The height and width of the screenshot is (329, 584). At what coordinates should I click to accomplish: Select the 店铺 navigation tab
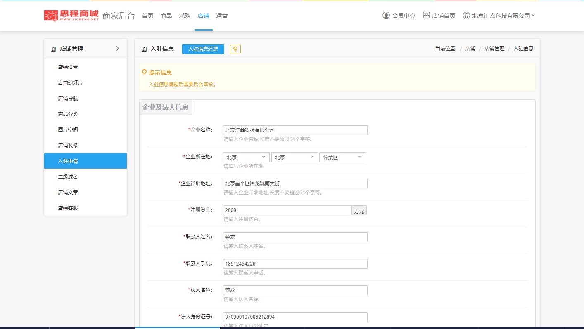pos(203,16)
